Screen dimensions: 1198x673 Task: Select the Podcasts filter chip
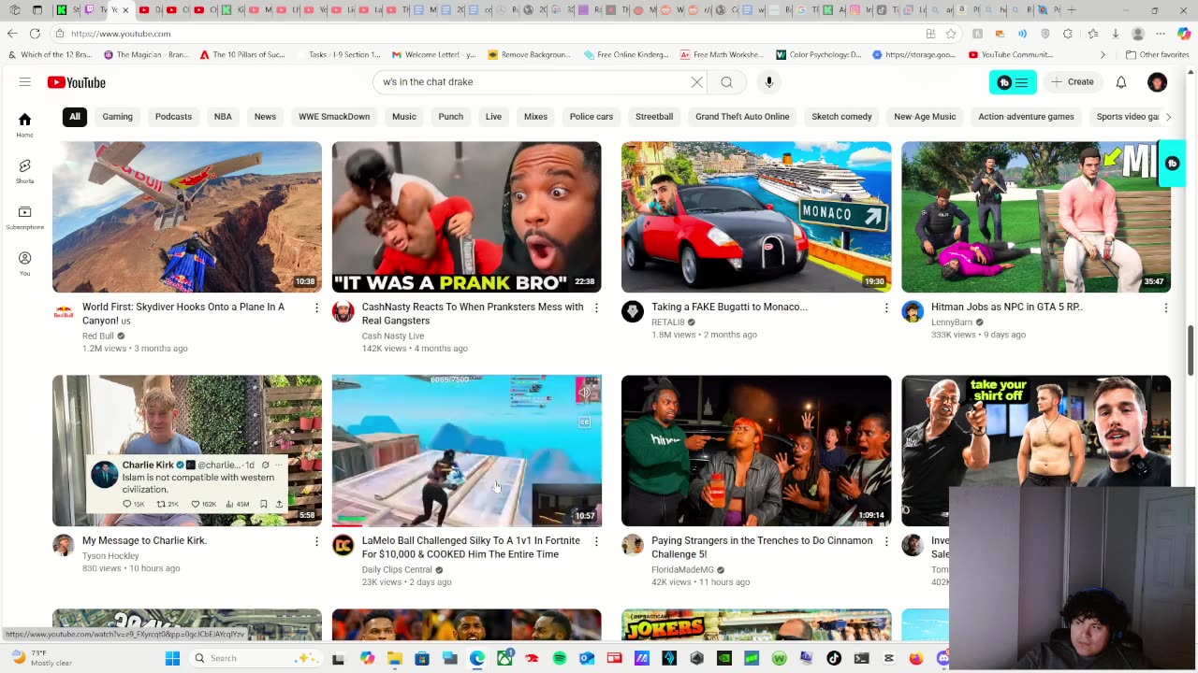coord(173,117)
